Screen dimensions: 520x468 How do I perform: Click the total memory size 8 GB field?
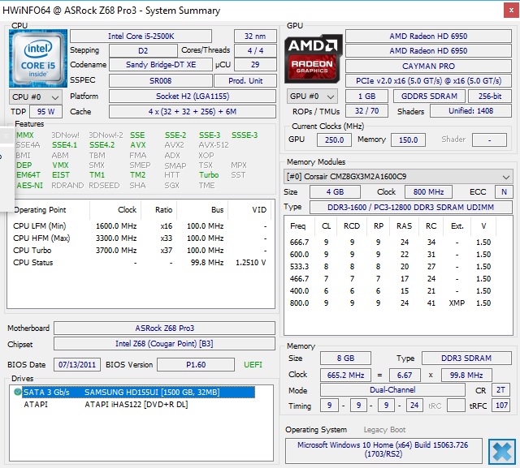tap(345, 359)
